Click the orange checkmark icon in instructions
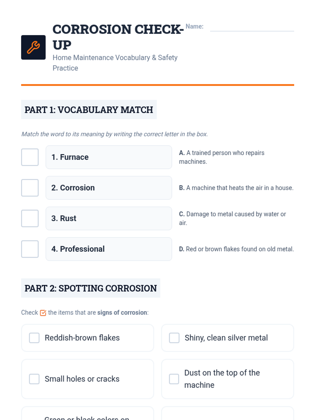315x420 pixels. click(43, 313)
